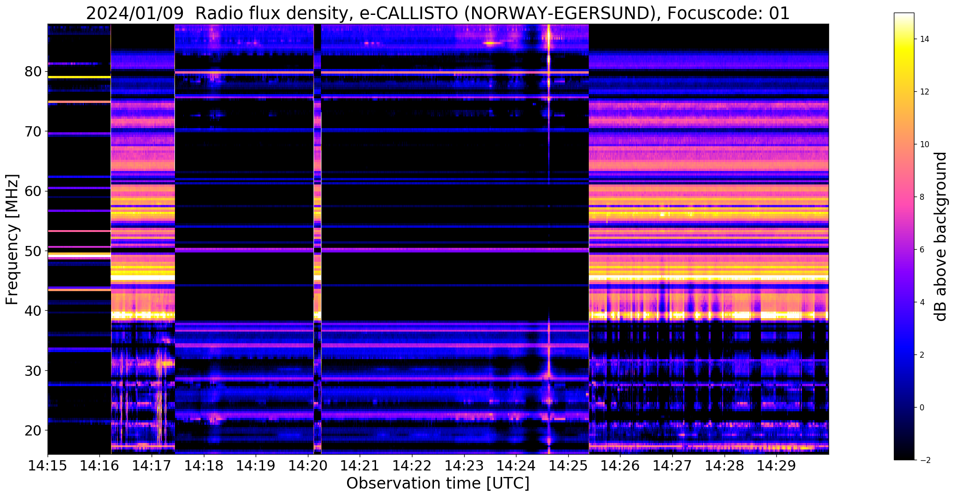This screenshot has width=955, height=497.
Task: Click the 14:19 time tick label
Action: click(x=256, y=465)
